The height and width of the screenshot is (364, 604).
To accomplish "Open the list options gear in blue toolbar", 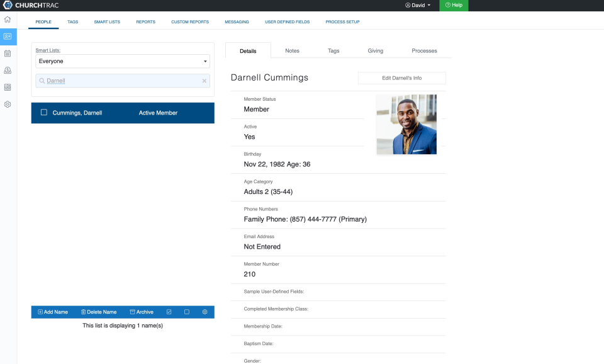I will coord(204,312).
